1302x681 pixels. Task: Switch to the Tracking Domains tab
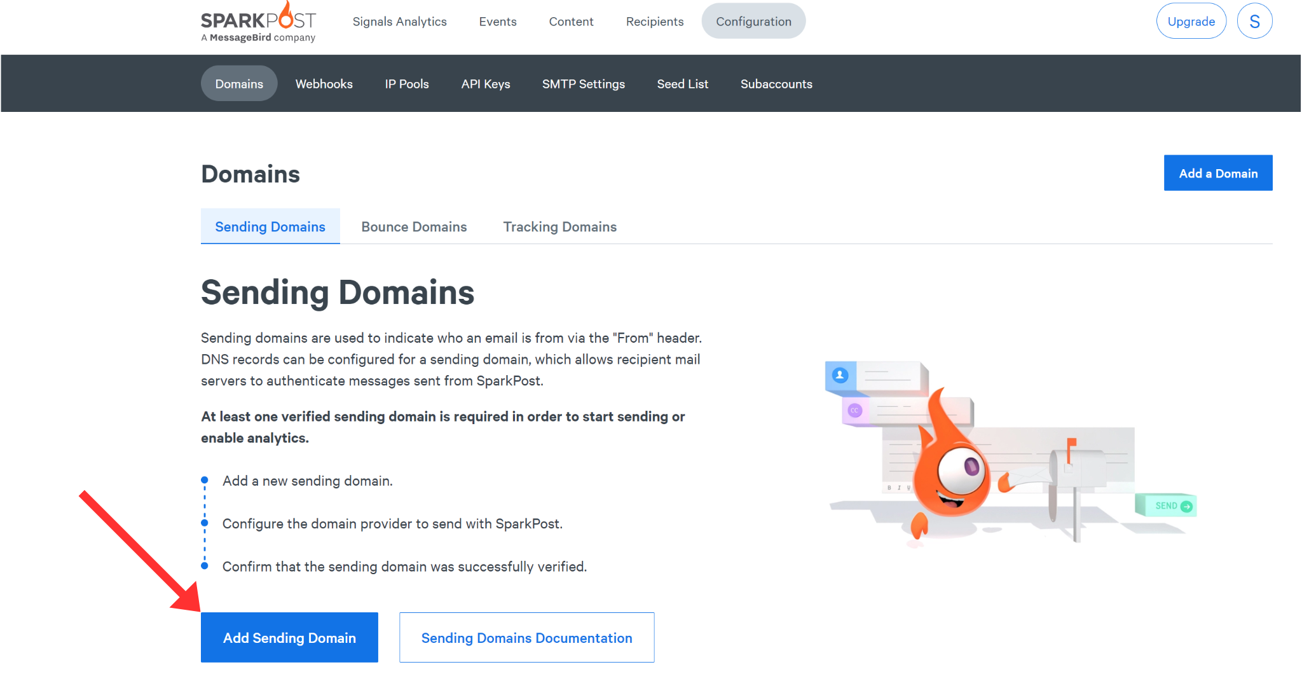[x=559, y=226]
